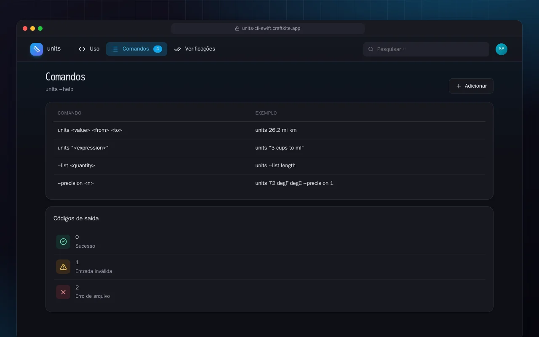Select the Comandos tab

[136, 49]
